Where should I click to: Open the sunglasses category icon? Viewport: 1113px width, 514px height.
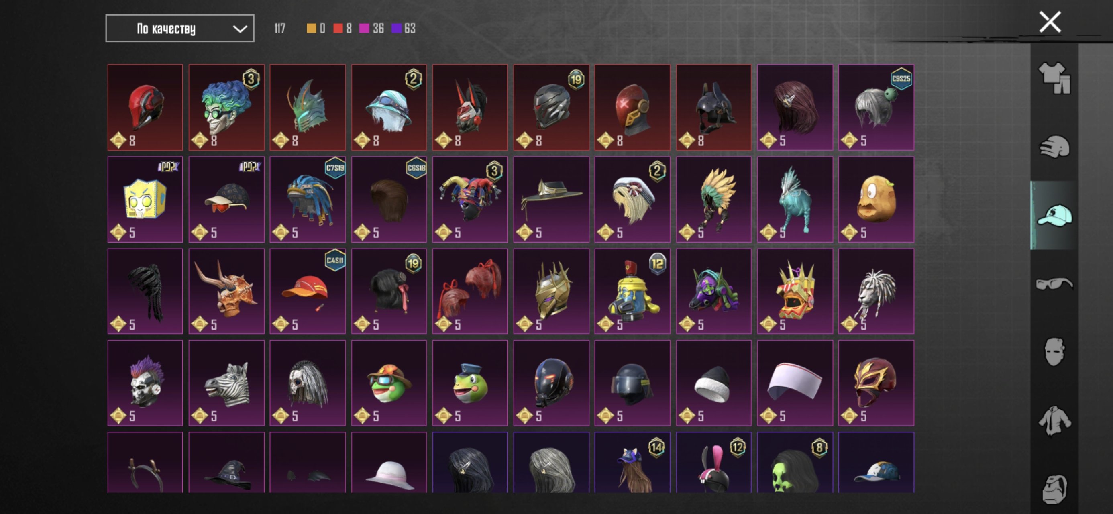[x=1054, y=283]
